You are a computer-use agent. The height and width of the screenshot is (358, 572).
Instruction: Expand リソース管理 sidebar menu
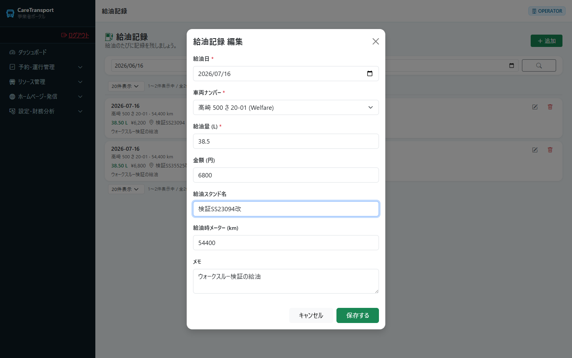pos(48,82)
